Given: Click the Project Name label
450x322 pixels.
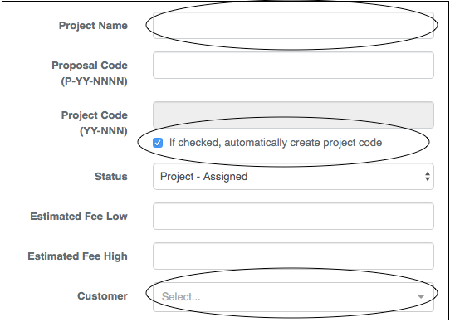Looking at the screenshot, I should (x=93, y=25).
